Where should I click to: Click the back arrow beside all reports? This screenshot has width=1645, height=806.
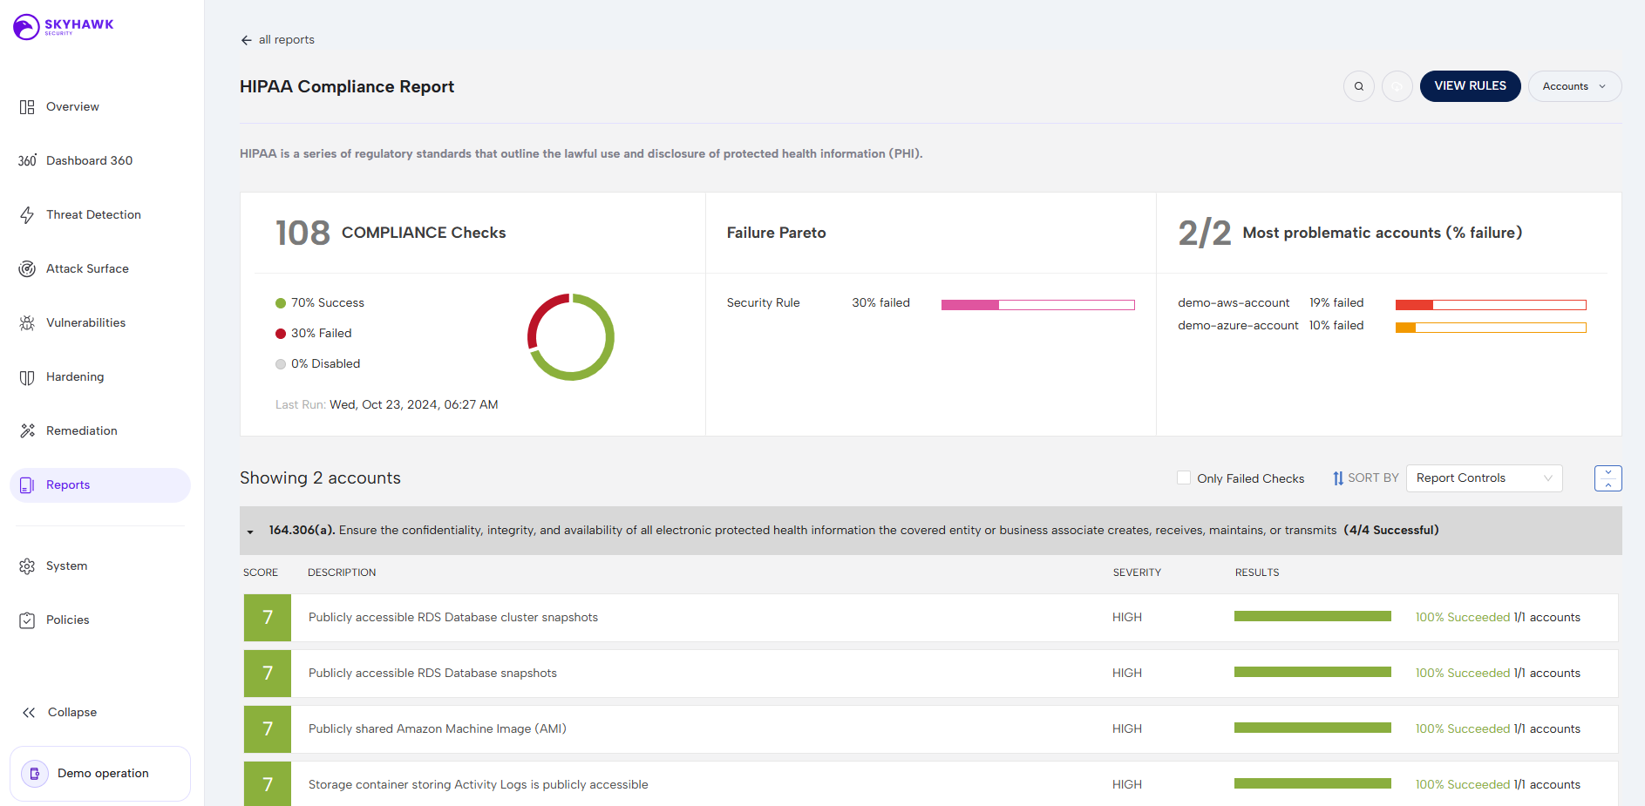247,40
